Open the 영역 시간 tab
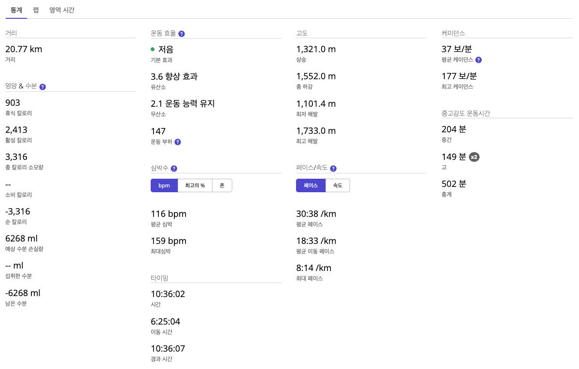The width and height of the screenshot is (579, 369). pyautogui.click(x=61, y=10)
